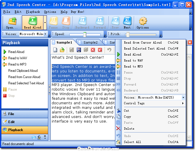Click the Open file toolbar icon
This screenshot has height=151, width=196.
(12, 23)
